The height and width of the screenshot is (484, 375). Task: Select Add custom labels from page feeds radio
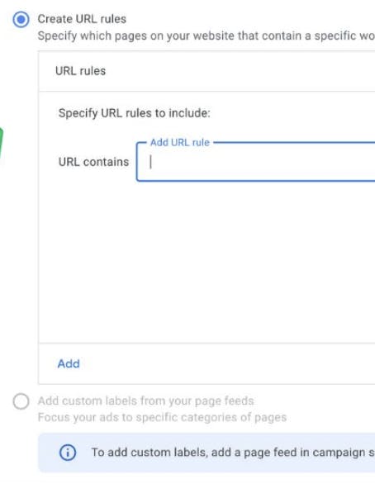pyautogui.click(x=21, y=401)
